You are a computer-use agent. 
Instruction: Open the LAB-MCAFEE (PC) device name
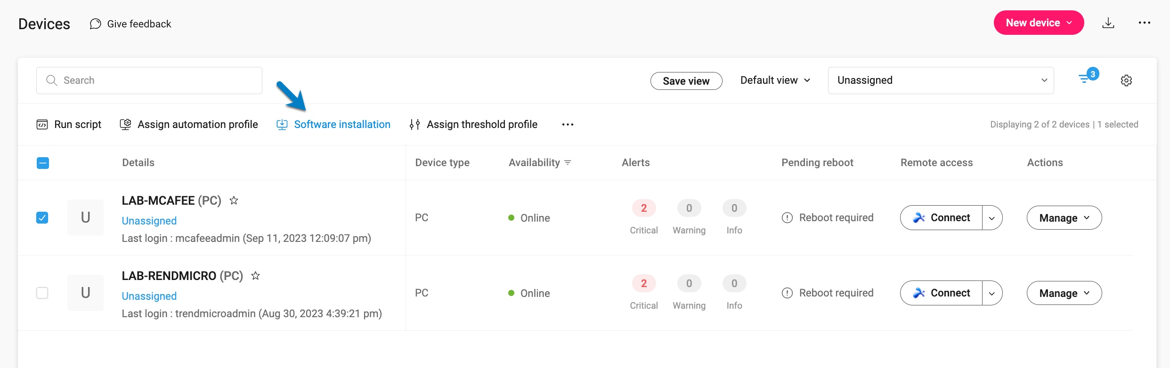(x=171, y=200)
